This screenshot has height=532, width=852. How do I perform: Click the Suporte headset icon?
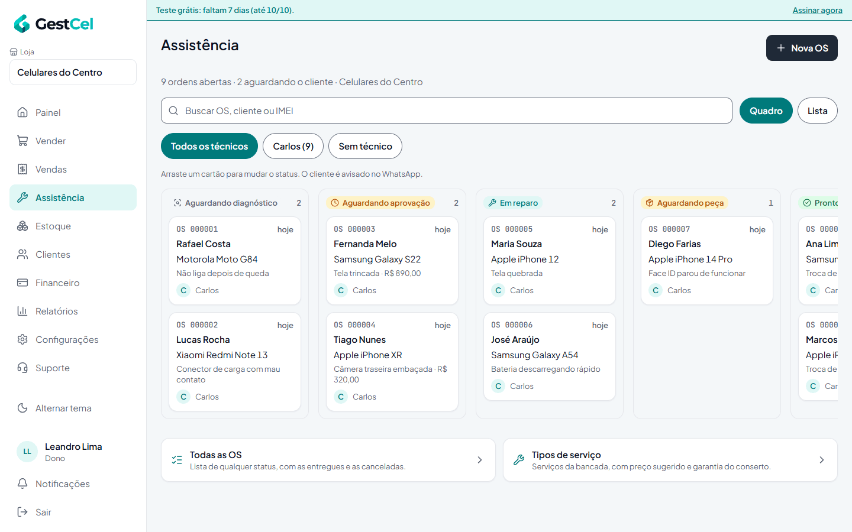22,368
